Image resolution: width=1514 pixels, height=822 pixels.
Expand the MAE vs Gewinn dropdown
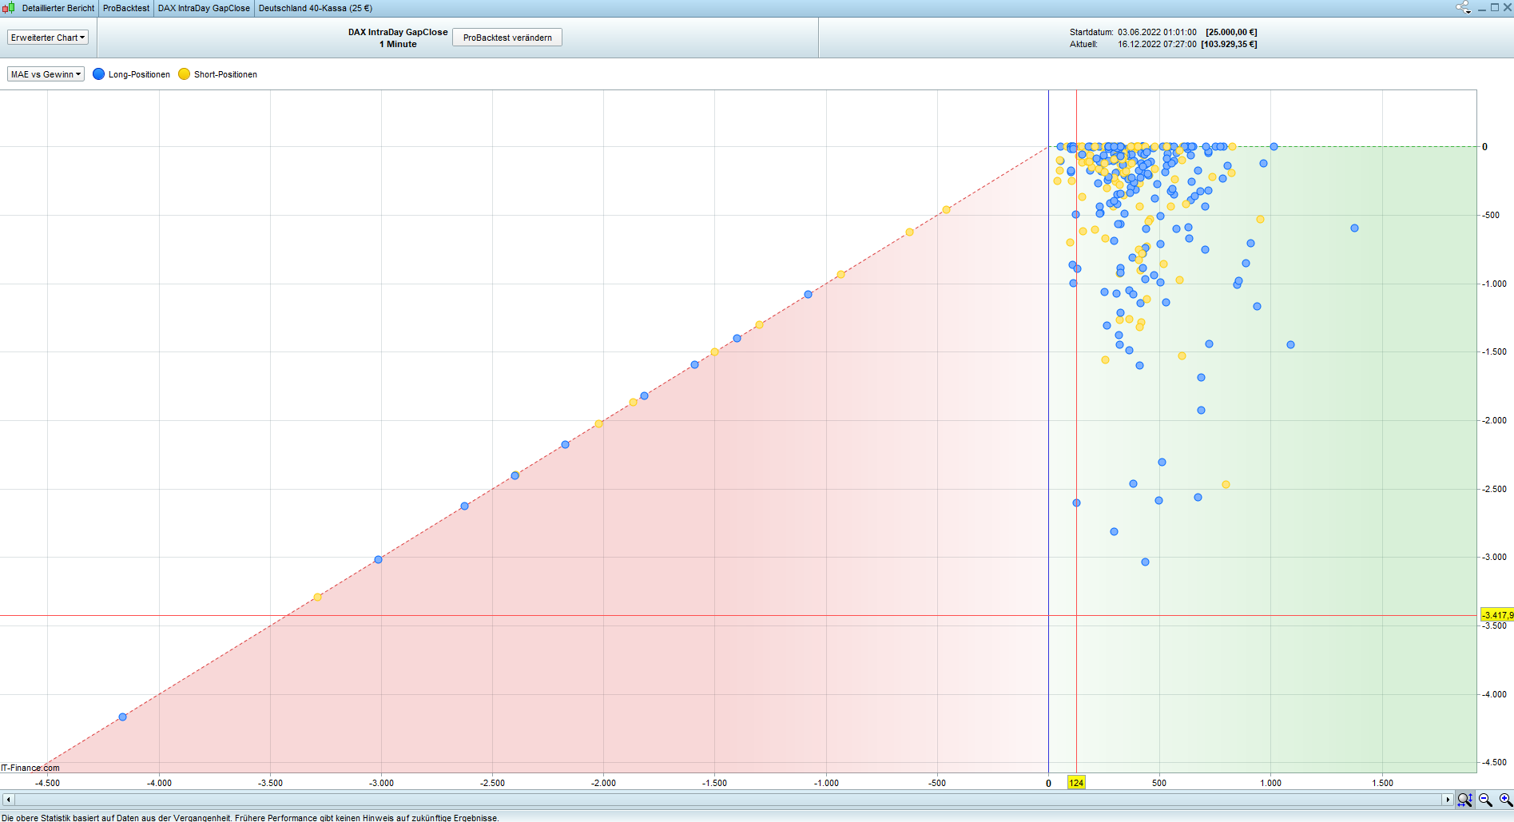[x=46, y=74]
